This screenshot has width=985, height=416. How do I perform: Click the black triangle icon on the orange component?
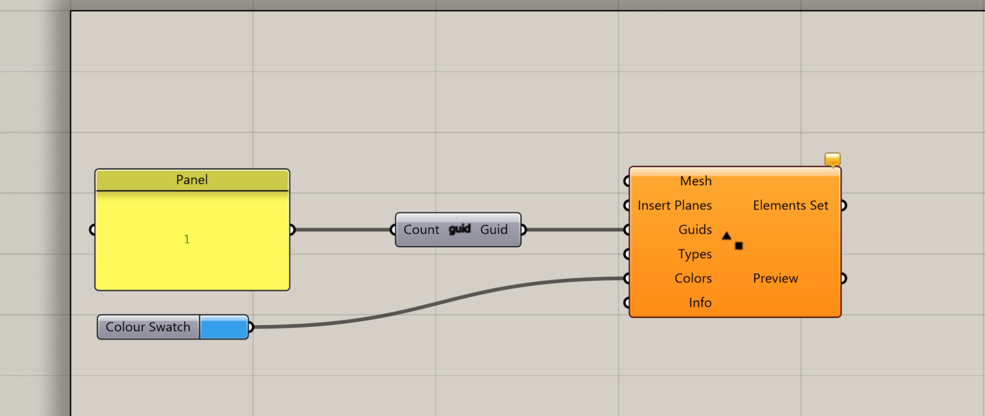tap(727, 236)
